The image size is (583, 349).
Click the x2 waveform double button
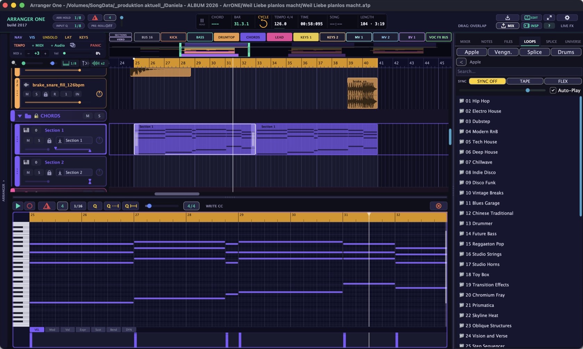98,63
